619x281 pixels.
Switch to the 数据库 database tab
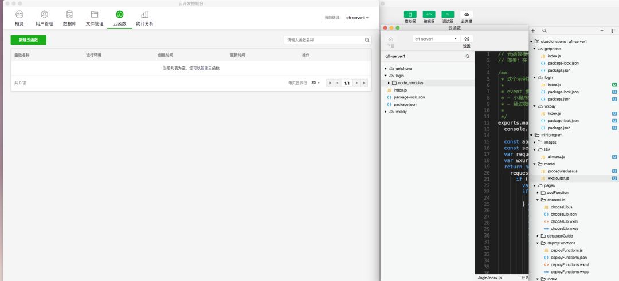pos(69,18)
